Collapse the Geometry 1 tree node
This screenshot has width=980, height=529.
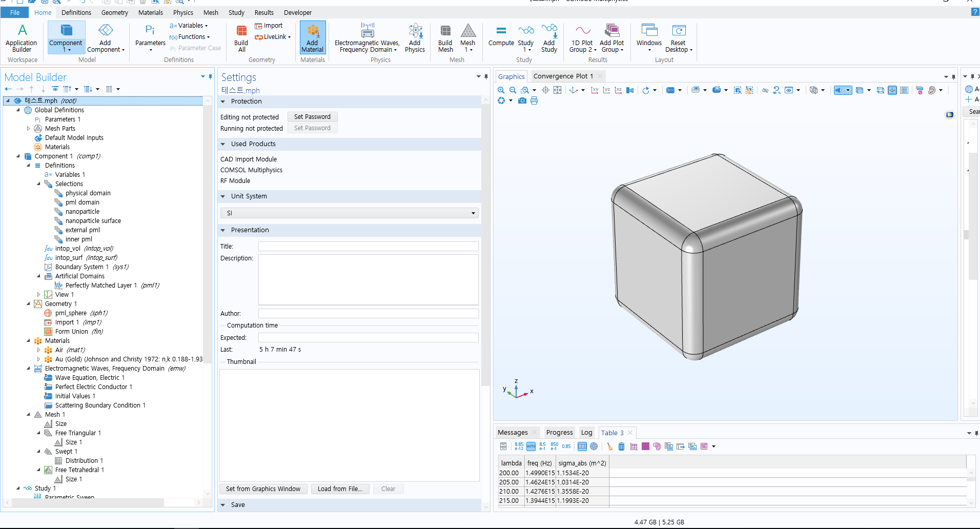28,304
